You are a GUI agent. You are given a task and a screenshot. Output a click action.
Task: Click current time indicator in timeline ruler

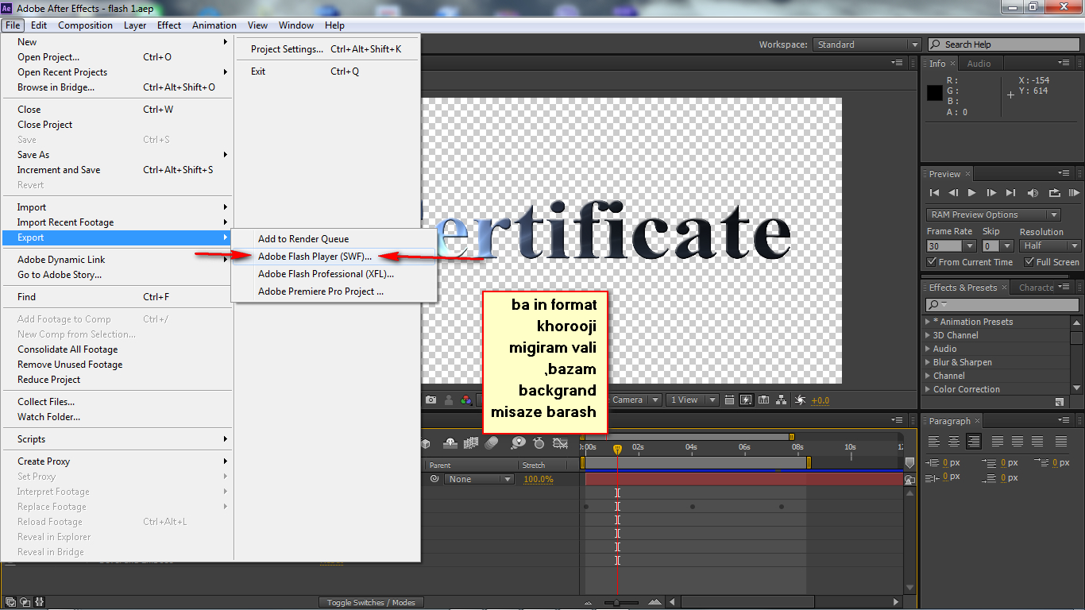click(x=617, y=450)
